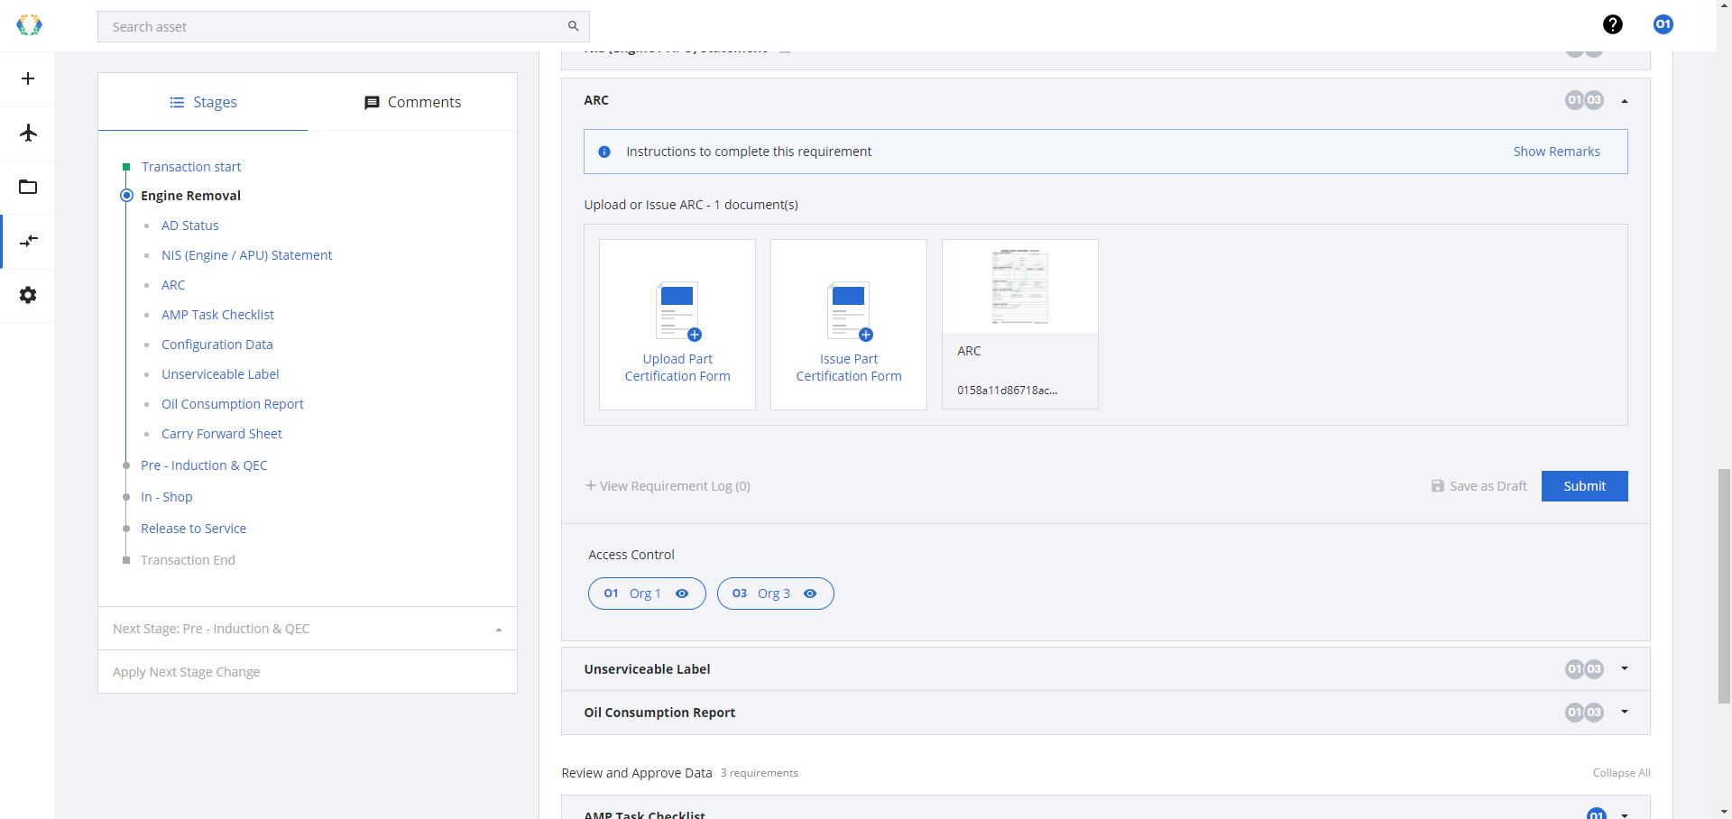Click the ARC file name 0158a11d86718ac...
This screenshot has height=819, width=1732.
tap(1008, 391)
